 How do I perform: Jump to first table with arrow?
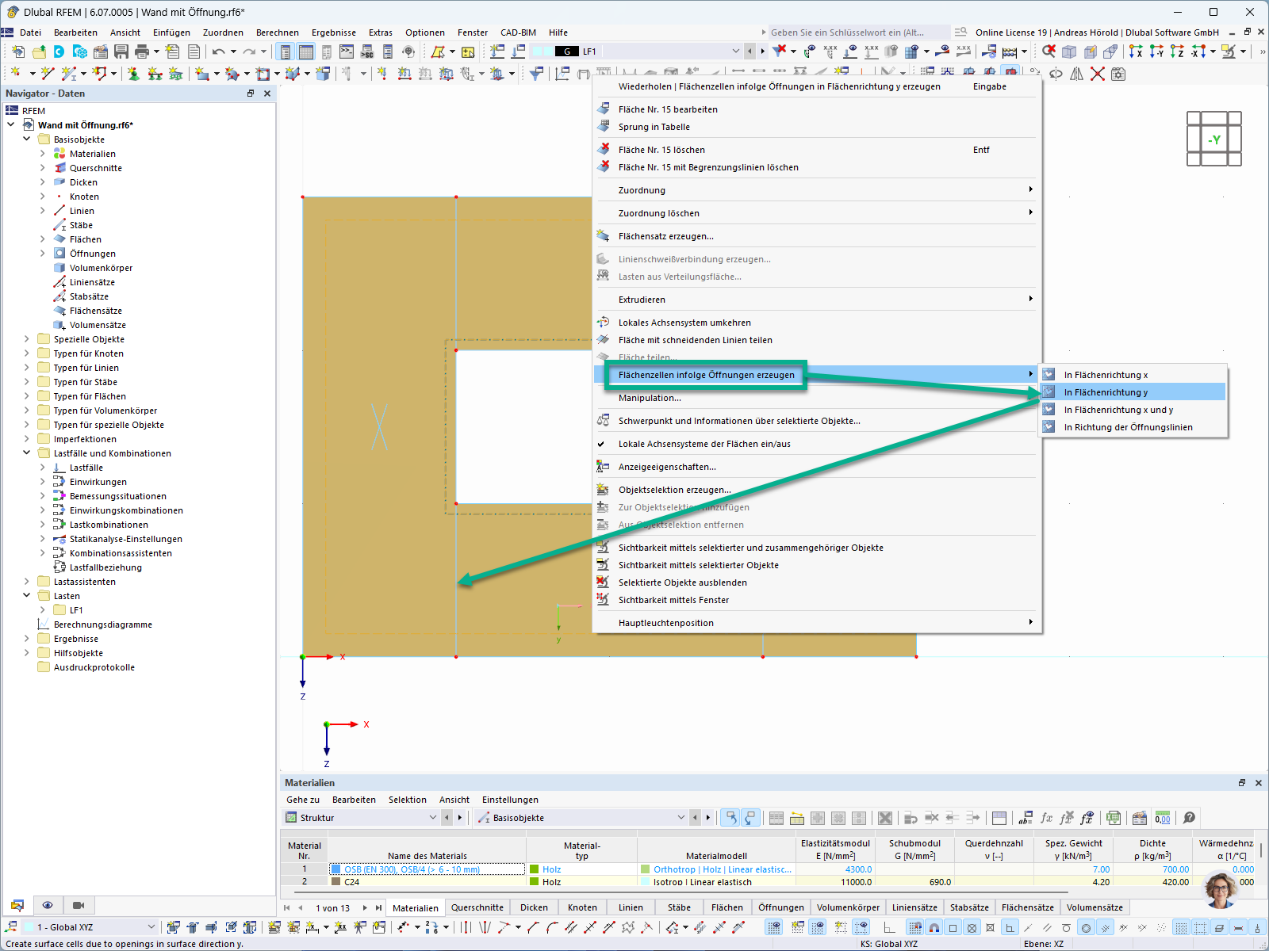coord(287,908)
